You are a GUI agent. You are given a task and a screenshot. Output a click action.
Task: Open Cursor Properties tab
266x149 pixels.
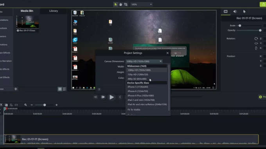point(244,11)
